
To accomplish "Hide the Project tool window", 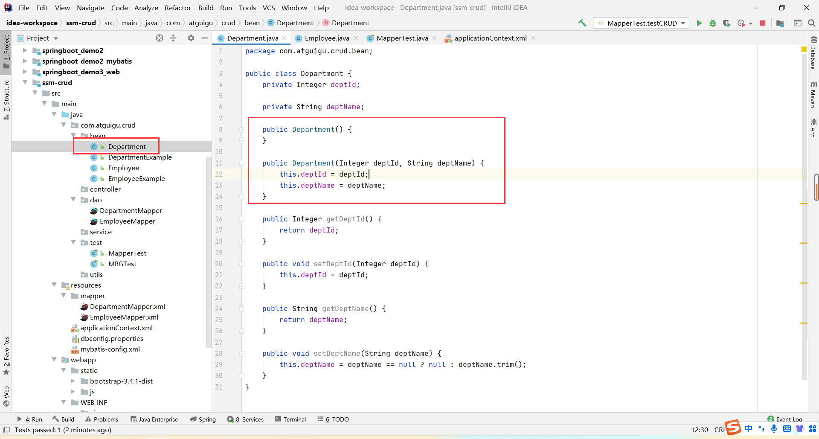I will [205, 38].
